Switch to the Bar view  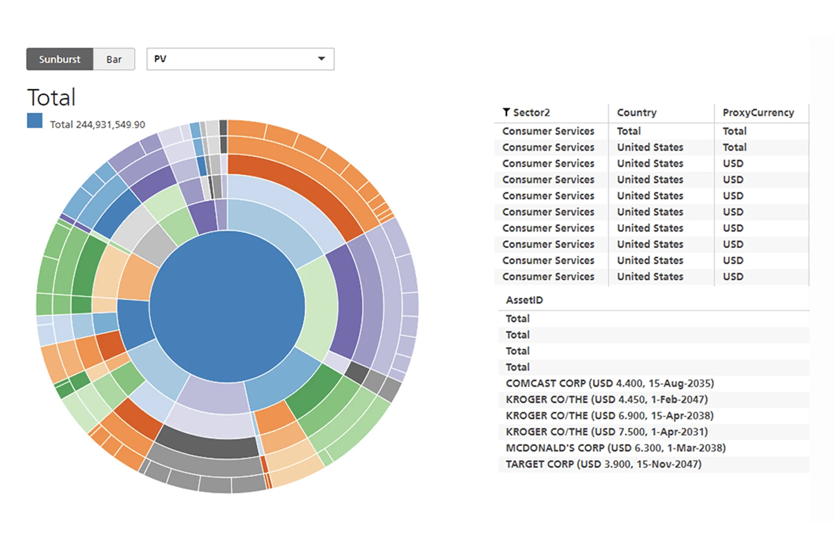coord(114,59)
